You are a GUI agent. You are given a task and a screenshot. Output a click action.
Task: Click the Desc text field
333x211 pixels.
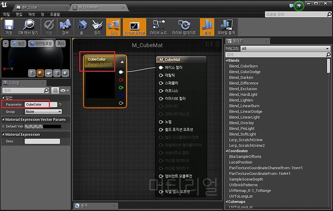[x=42, y=141]
